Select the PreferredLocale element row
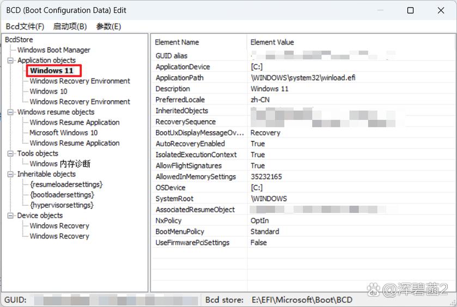The height and width of the screenshot is (307, 457). click(303, 100)
